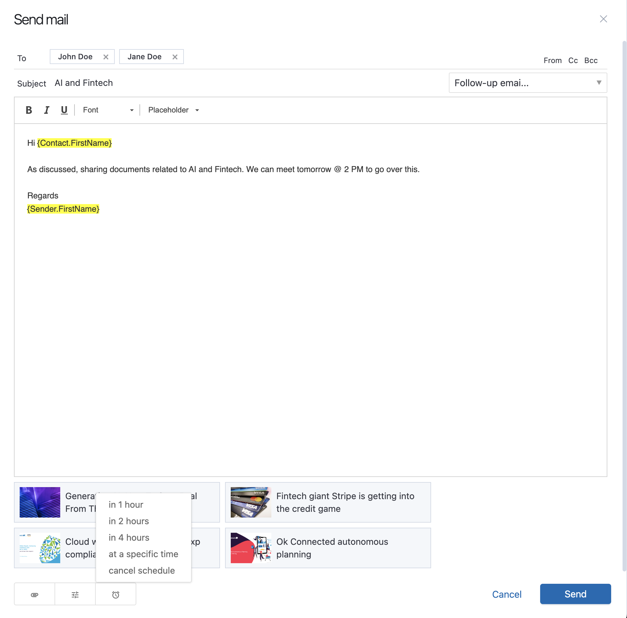The image size is (627, 618).
Task: Click the 'As discussed, sharing documents' paragraph
Action: point(223,169)
